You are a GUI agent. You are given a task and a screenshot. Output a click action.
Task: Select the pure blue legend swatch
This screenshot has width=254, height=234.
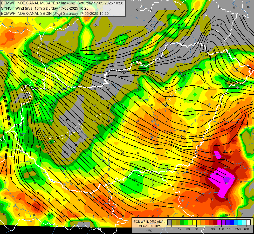pyautogui.click(x=232, y=222)
